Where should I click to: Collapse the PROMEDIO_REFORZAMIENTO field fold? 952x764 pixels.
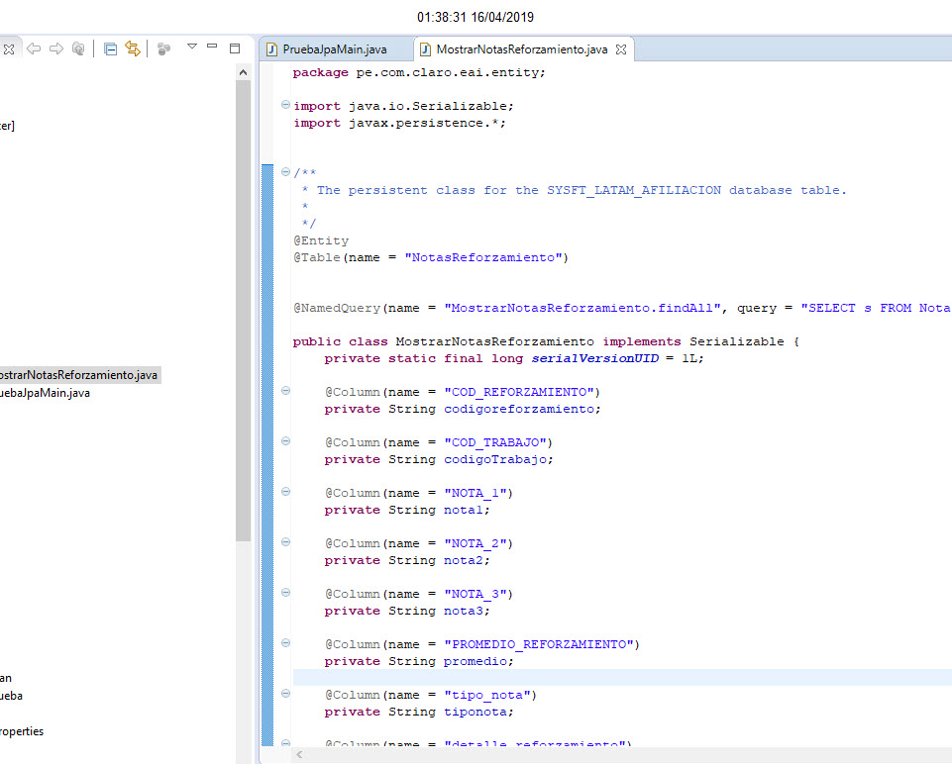click(283, 643)
